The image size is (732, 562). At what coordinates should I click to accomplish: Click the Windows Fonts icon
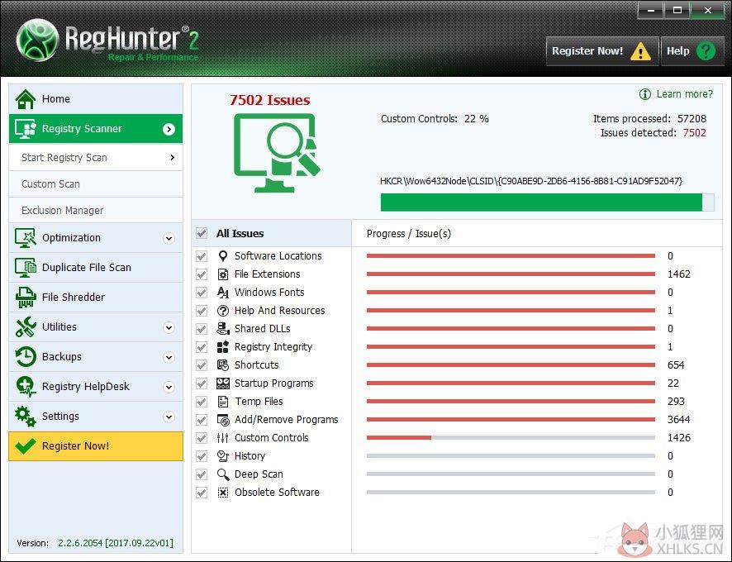coord(223,293)
